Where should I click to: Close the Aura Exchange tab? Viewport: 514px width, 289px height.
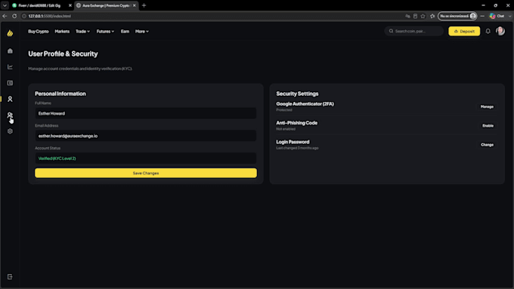click(134, 5)
